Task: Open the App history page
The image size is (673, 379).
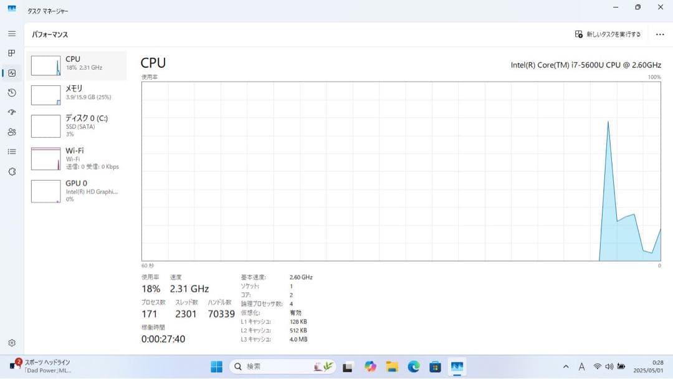Action: point(11,92)
